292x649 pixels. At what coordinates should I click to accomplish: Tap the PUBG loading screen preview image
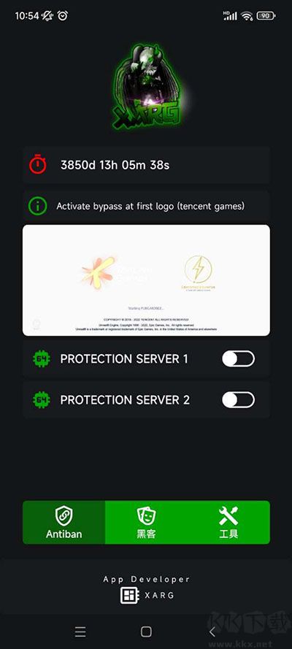(x=146, y=280)
